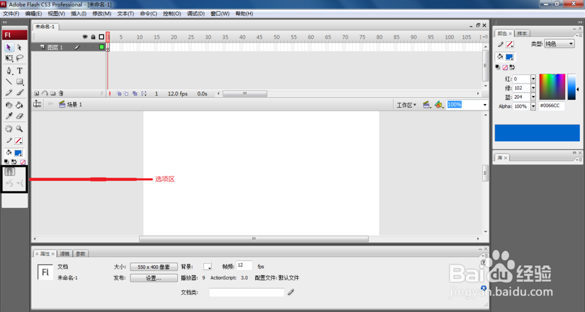Open toolbox fill color swatch
The image size is (585, 312).
tap(18, 153)
